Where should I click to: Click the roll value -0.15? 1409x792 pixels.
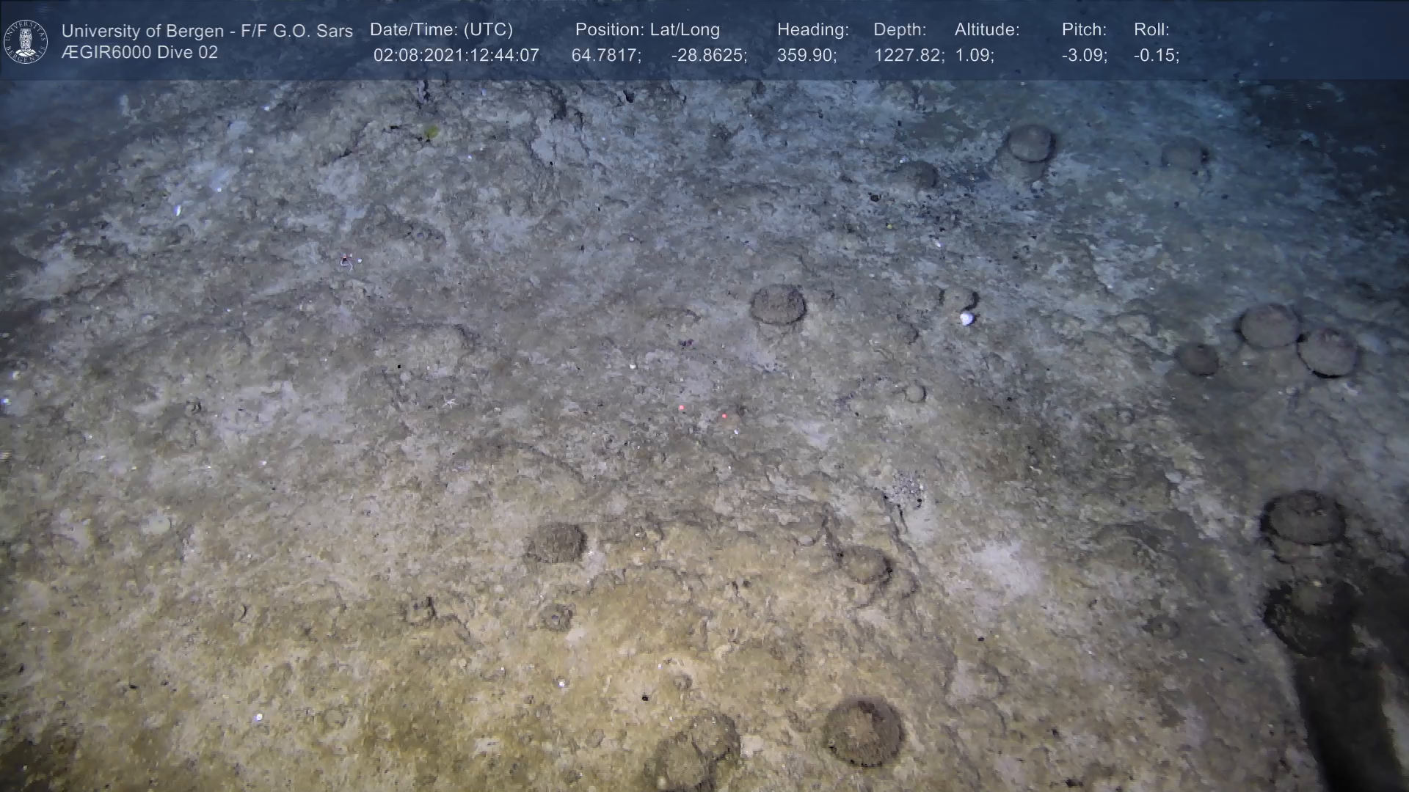[1156, 55]
